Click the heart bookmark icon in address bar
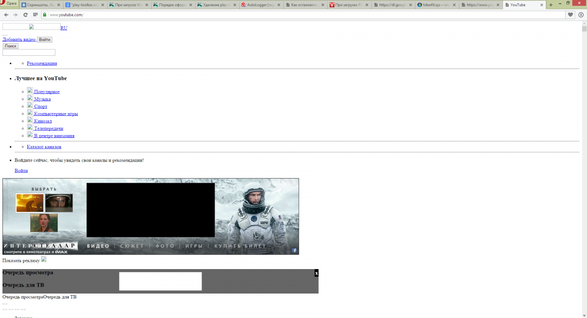This screenshot has height=318, width=587. (x=570, y=15)
